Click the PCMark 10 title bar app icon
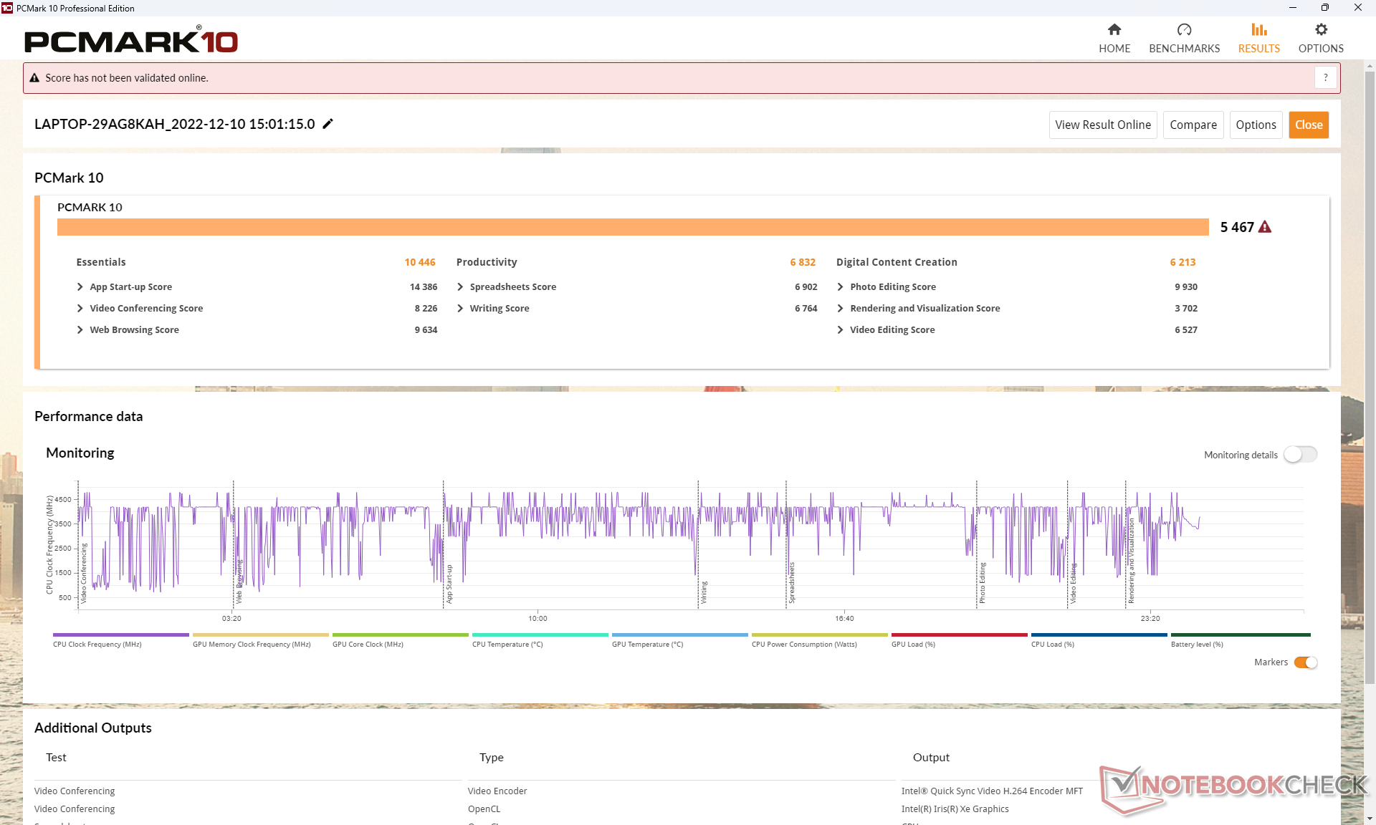The image size is (1376, 825). [7, 8]
